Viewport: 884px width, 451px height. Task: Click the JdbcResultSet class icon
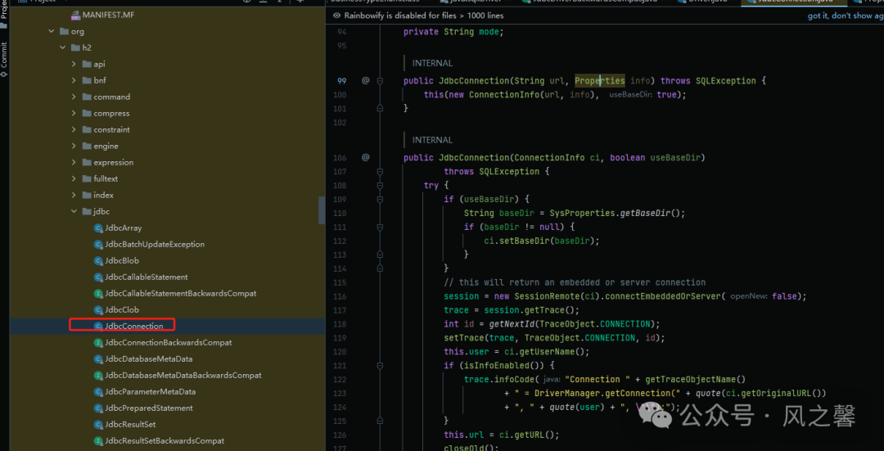[98, 425]
